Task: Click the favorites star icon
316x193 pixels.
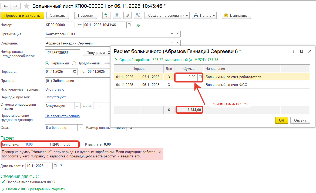Action: 26,6
